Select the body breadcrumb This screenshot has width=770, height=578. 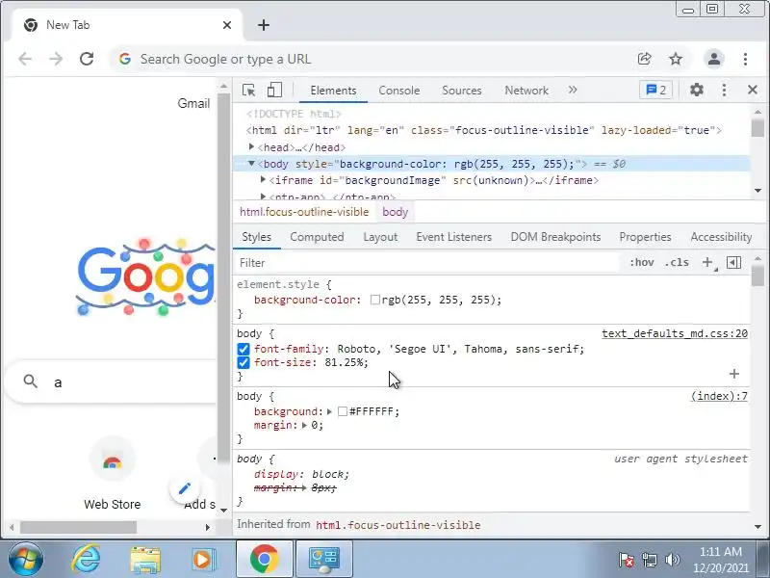396,212
